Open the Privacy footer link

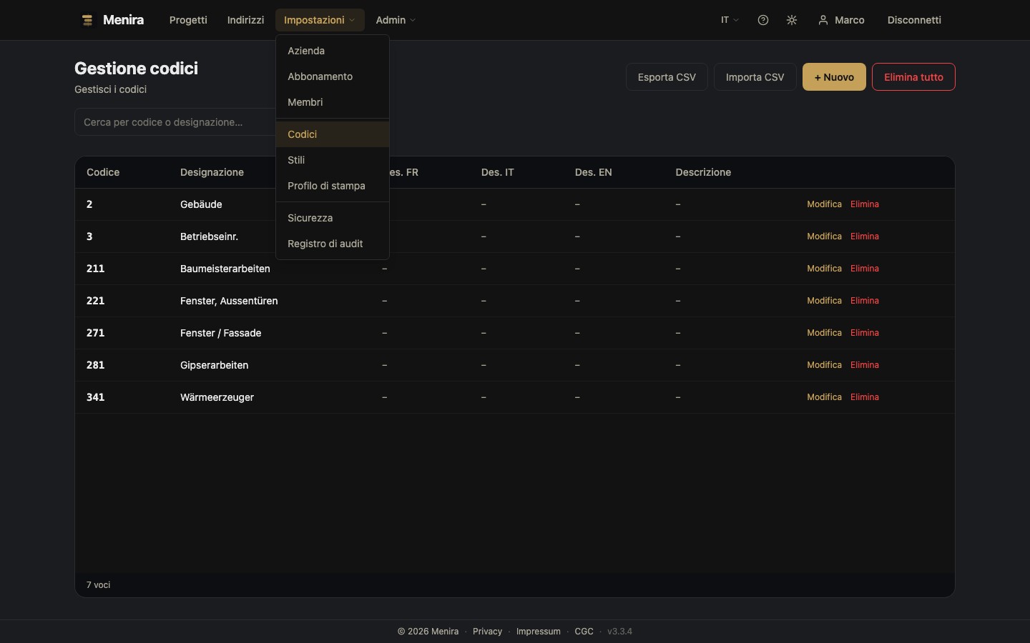487,632
